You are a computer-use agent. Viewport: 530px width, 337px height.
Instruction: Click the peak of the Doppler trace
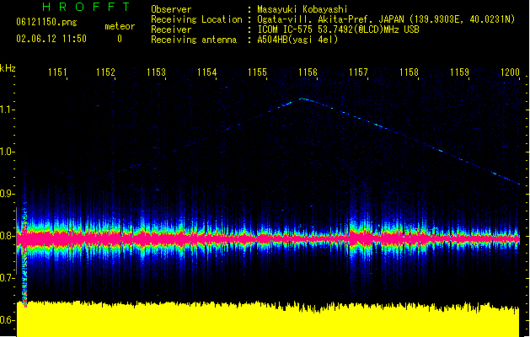(x=302, y=99)
